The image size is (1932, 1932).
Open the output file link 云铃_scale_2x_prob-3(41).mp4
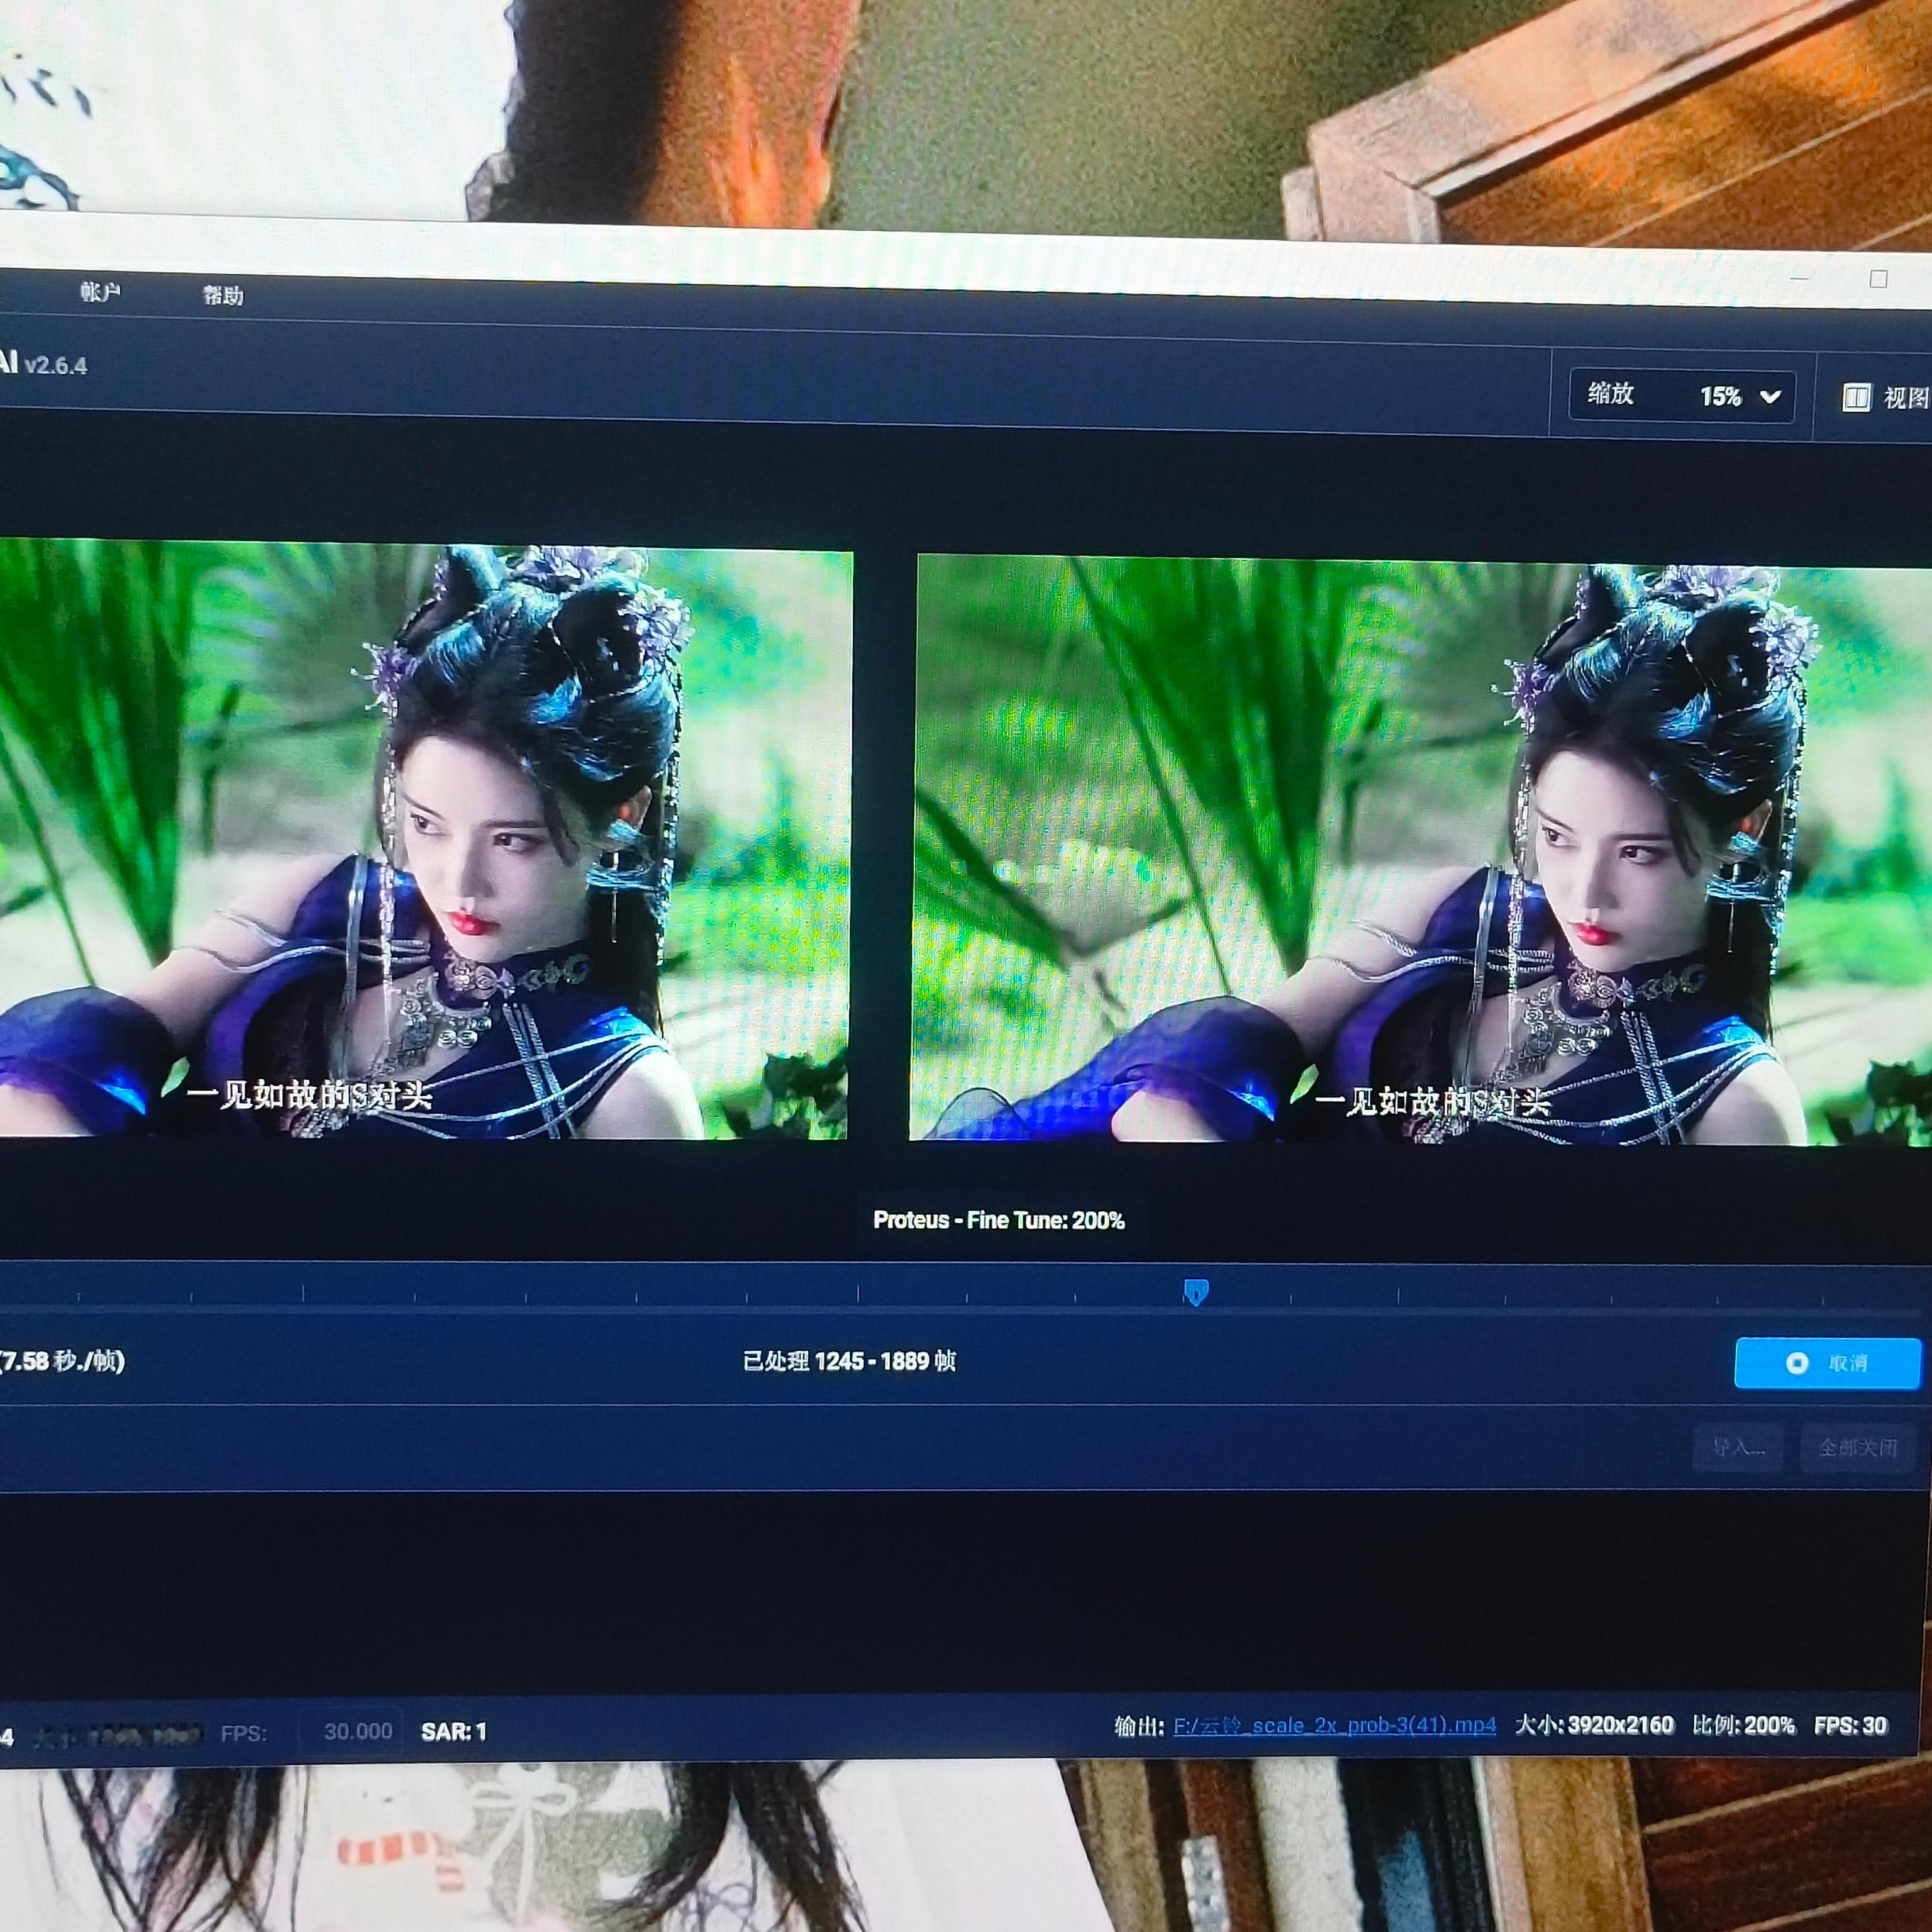point(1334,1725)
